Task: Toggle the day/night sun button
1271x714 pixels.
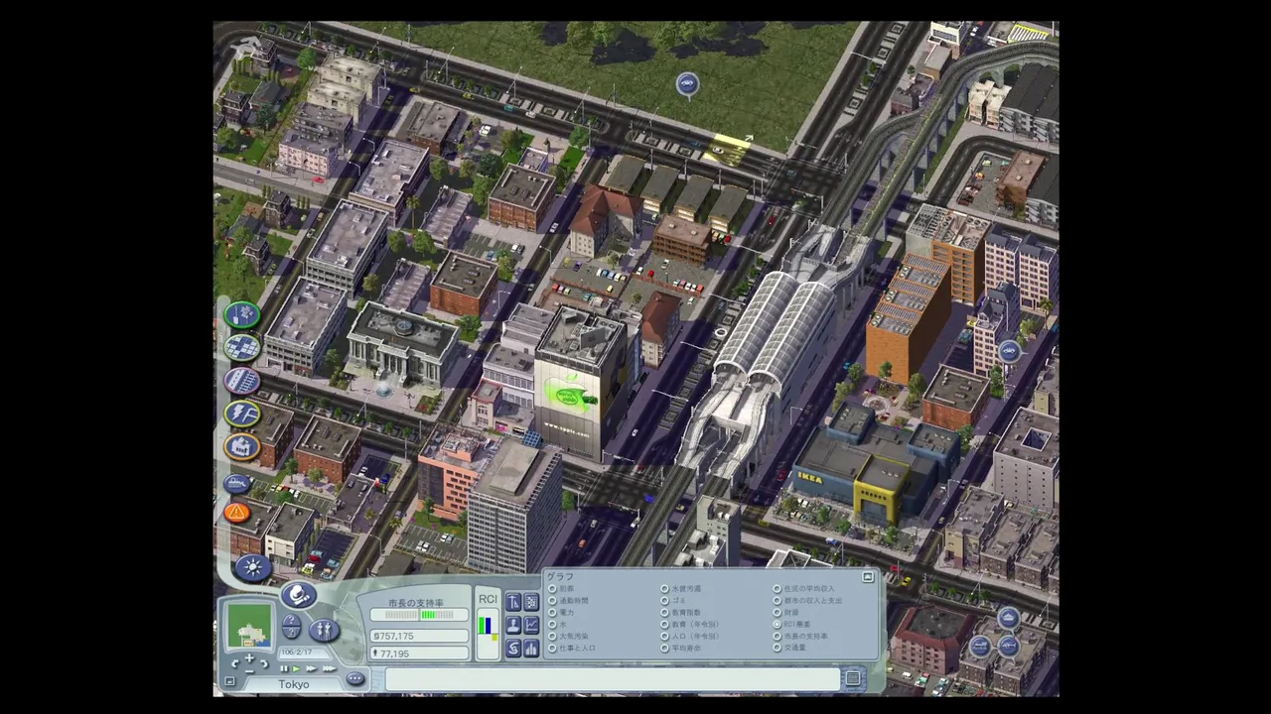Action: pos(252,567)
